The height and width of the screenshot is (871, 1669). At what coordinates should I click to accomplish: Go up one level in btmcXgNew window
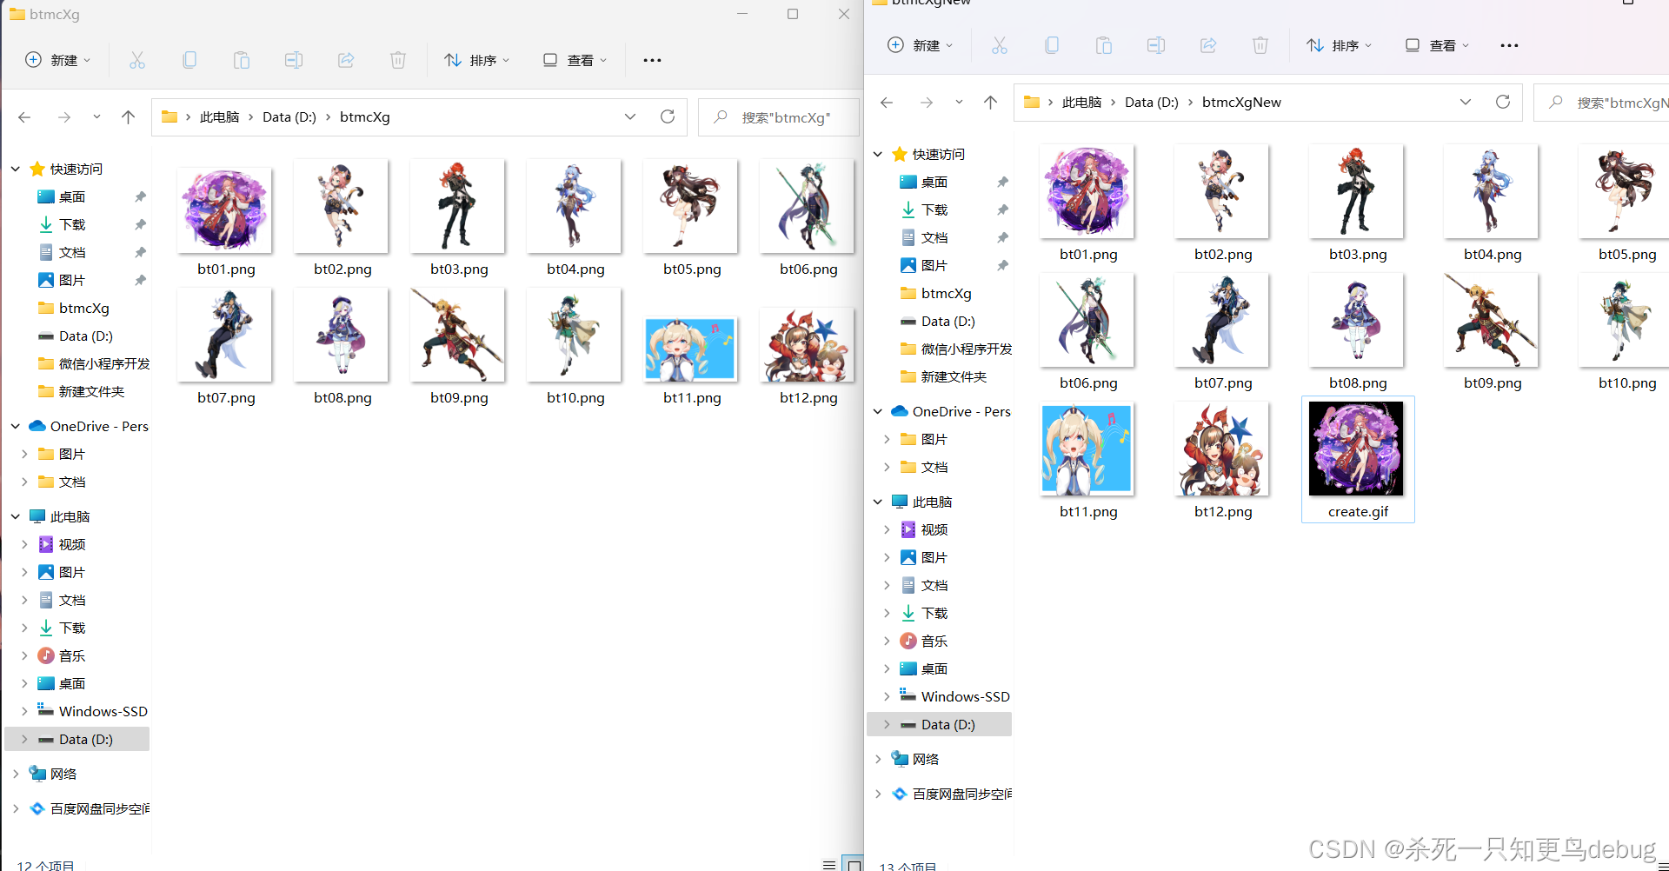point(990,102)
